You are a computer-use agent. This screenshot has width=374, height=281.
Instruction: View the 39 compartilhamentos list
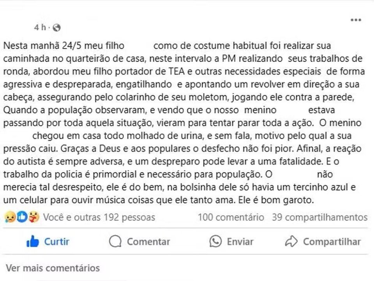[x=319, y=217]
